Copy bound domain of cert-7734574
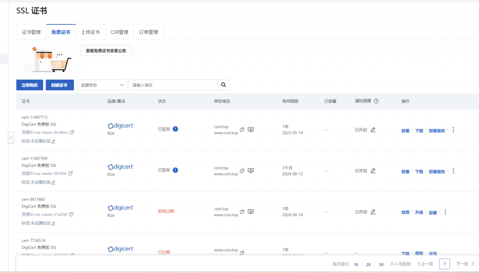Viewport: 479px width, 273px height. point(242,253)
